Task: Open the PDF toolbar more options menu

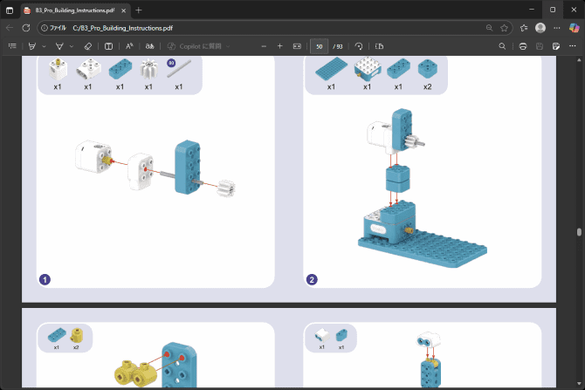Action: pos(574,45)
